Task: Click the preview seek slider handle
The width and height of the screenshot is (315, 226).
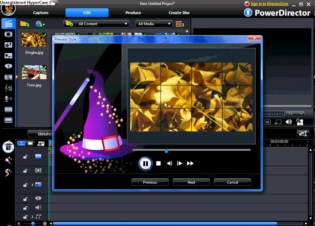Action: [166, 151]
